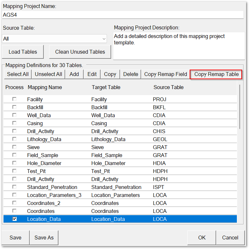The image size is (249, 249).
Task: Click the Load Tables button
Action: 23,52
